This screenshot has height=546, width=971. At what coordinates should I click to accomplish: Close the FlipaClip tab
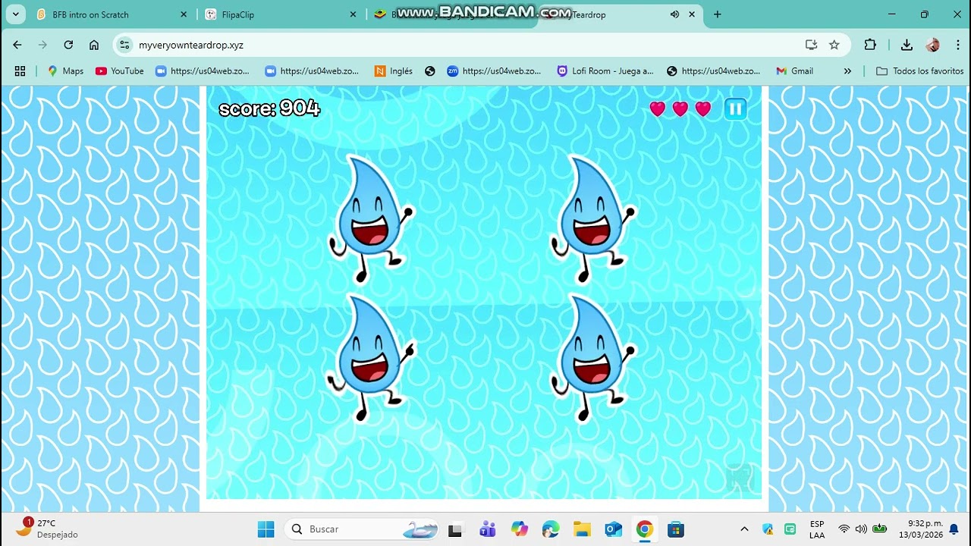click(354, 14)
